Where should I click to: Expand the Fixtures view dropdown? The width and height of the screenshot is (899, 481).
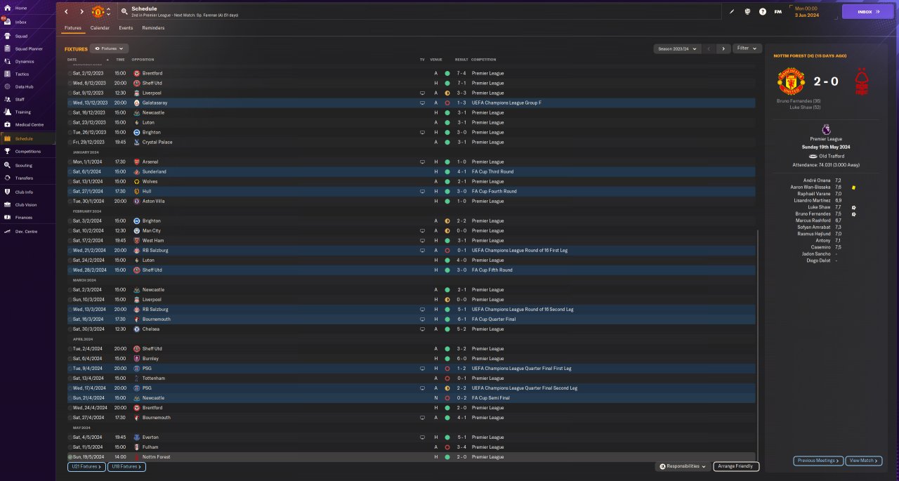click(110, 48)
